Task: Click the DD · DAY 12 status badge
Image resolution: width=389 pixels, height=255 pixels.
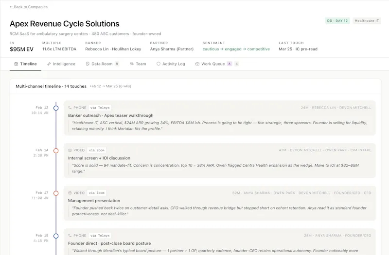Action: pyautogui.click(x=337, y=21)
